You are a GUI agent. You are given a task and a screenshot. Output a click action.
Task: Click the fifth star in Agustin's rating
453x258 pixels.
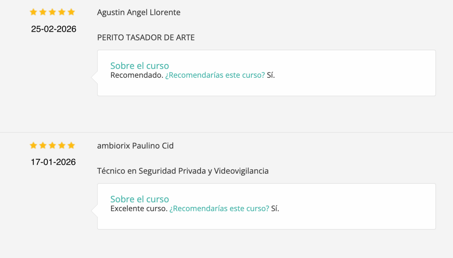point(71,12)
